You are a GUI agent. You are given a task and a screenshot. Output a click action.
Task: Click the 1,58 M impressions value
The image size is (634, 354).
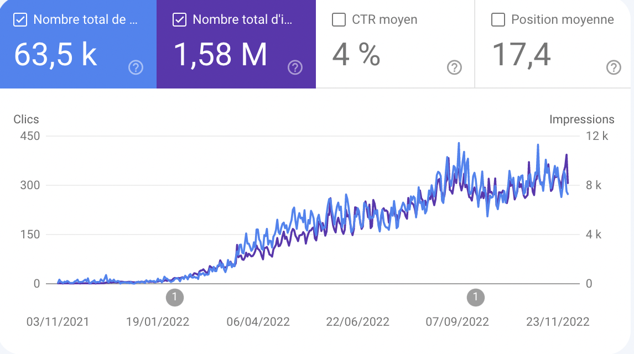221,55
